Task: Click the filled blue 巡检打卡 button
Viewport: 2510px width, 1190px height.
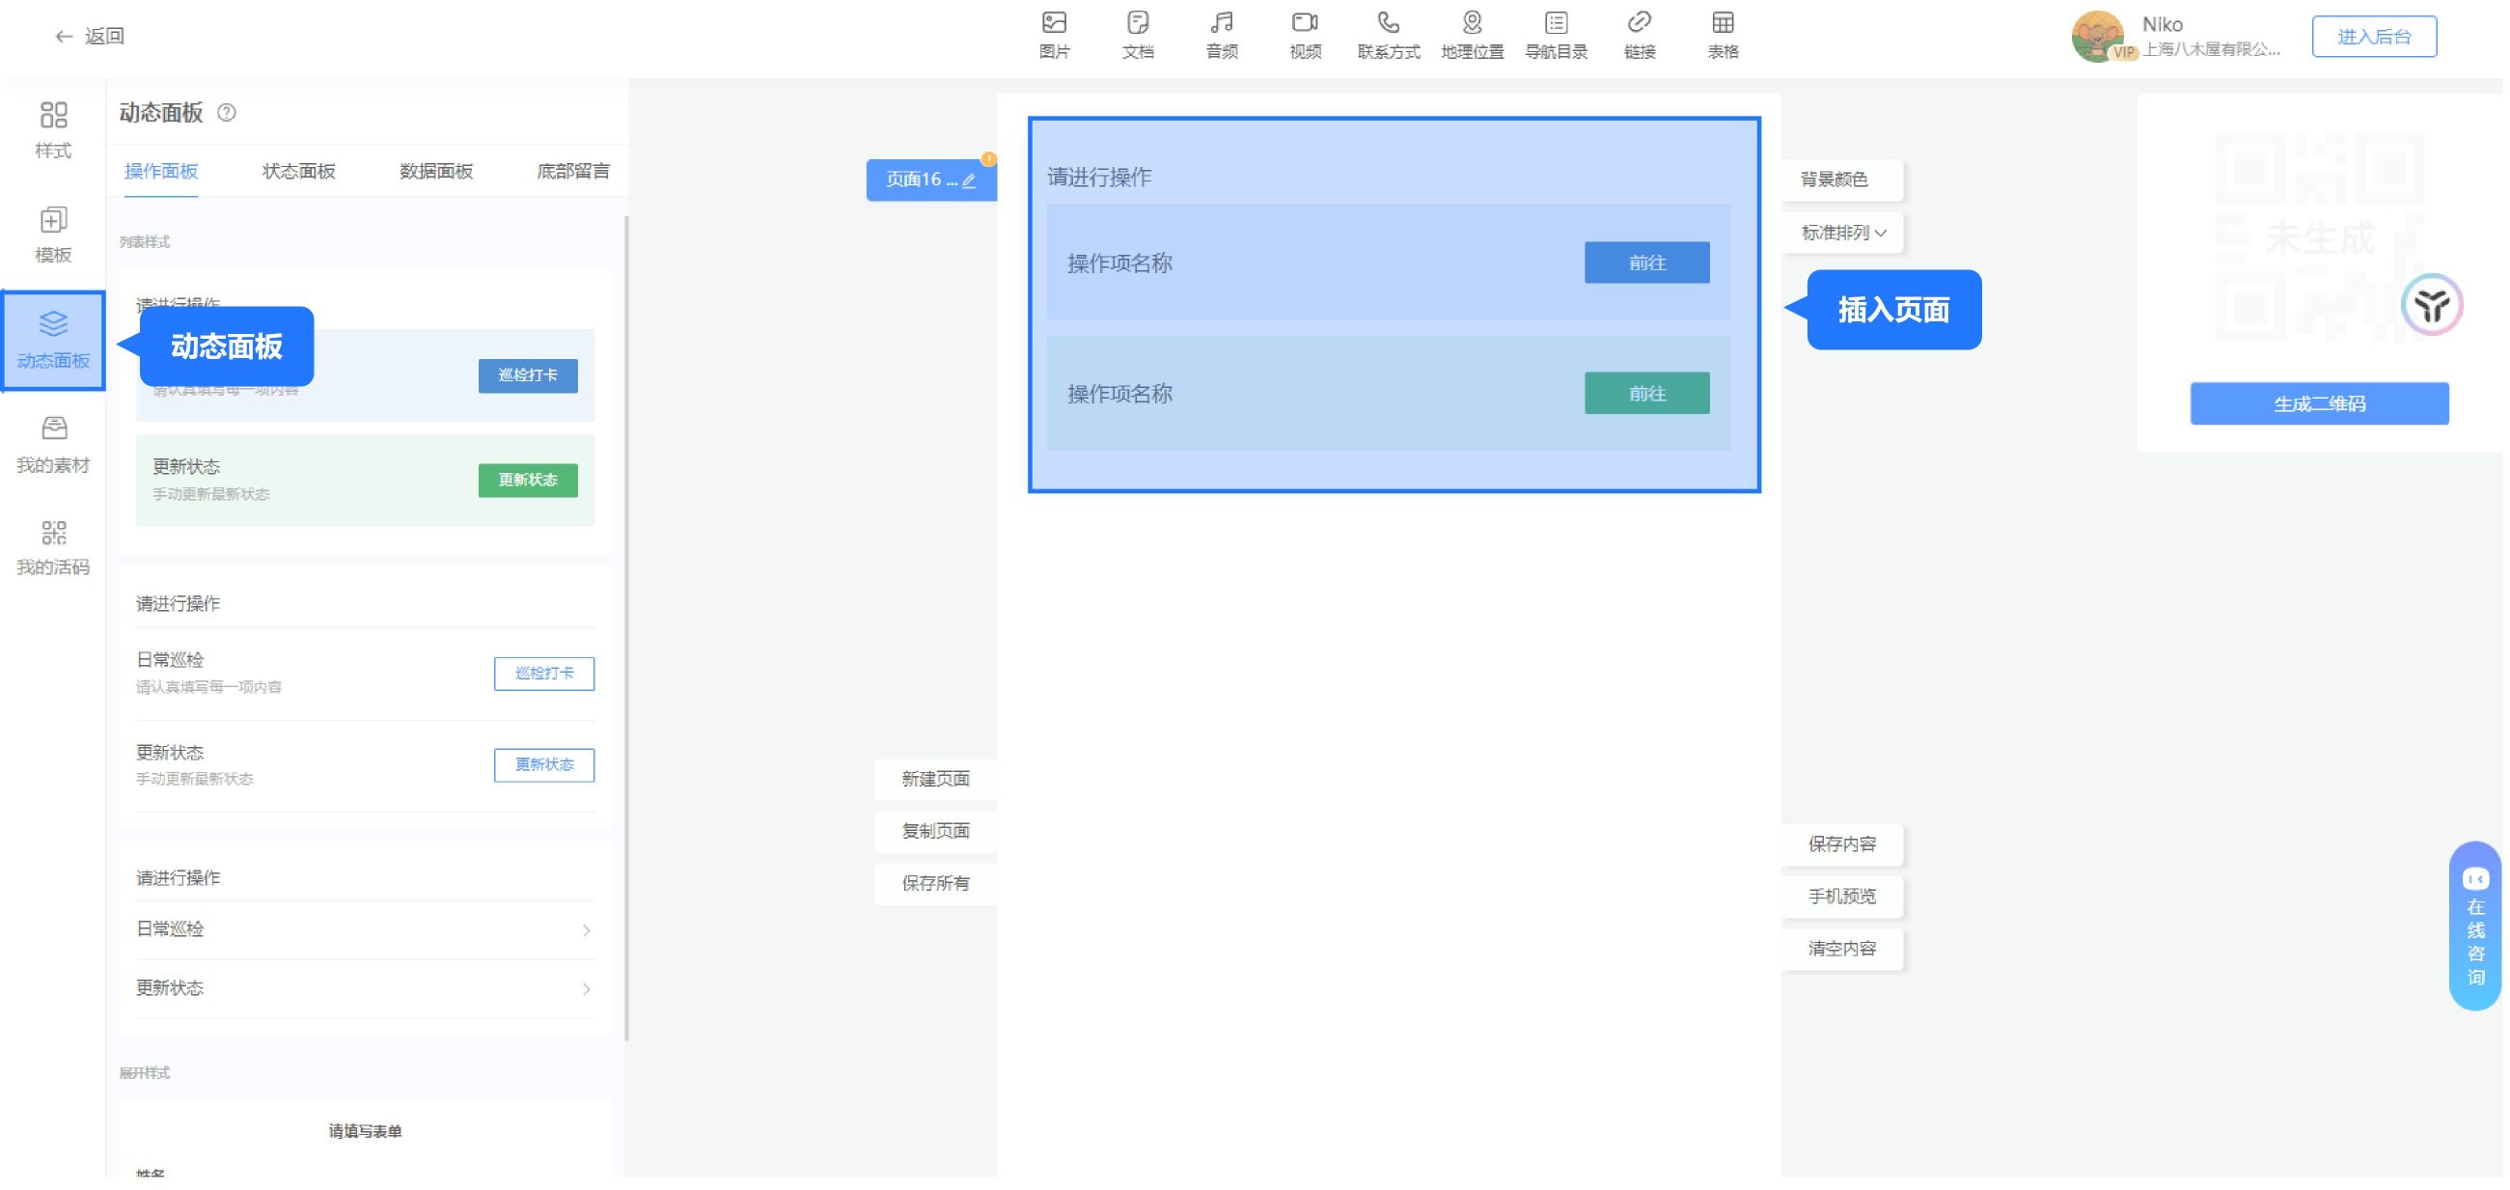Action: [x=528, y=376]
